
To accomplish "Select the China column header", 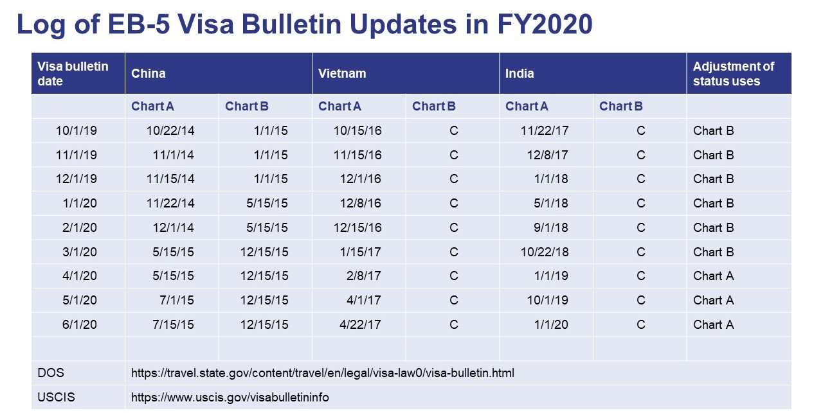I will tap(149, 73).
